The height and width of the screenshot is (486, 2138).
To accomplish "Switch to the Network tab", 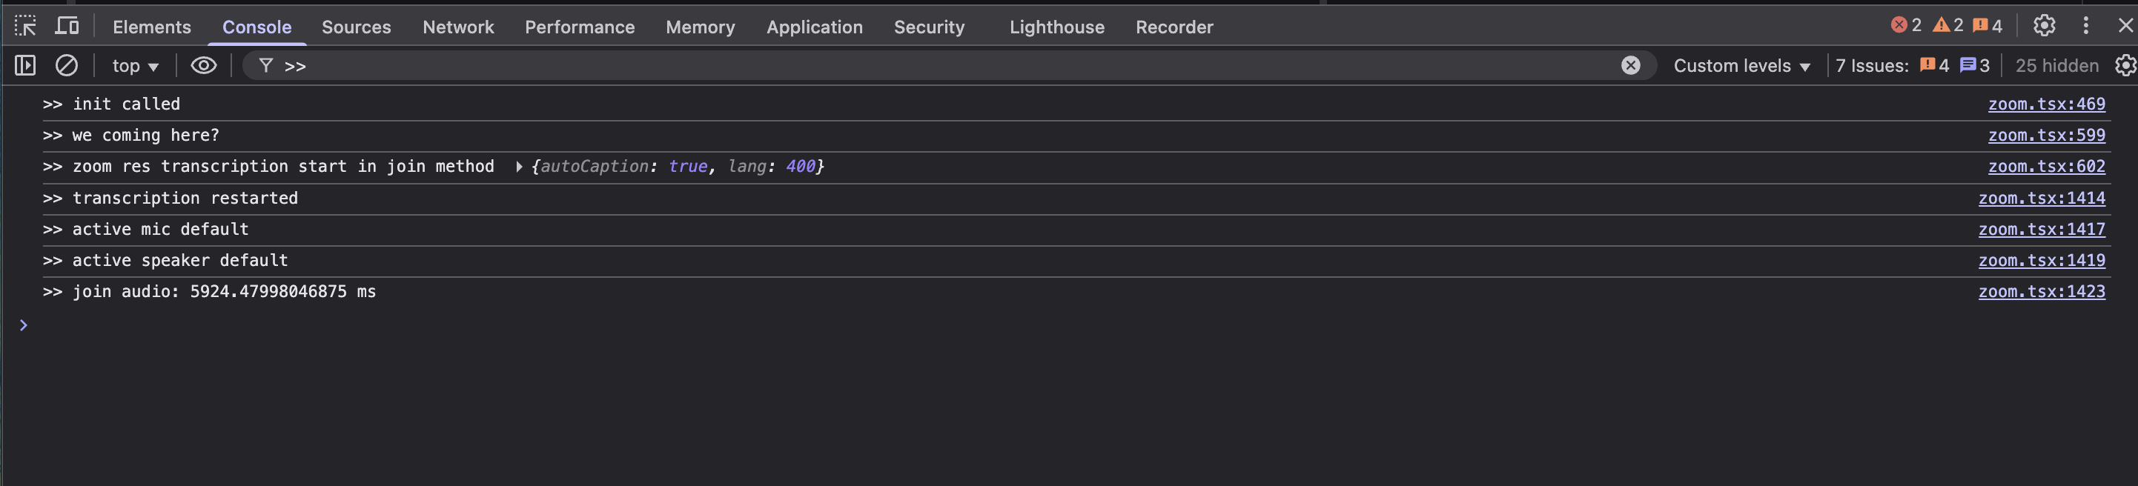I will 458,27.
